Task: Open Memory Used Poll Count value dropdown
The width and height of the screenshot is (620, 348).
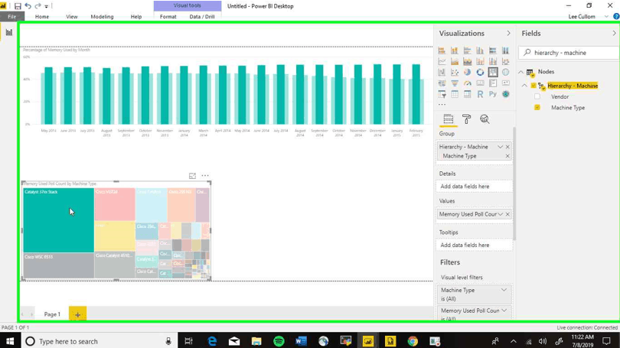Action: tap(500, 214)
